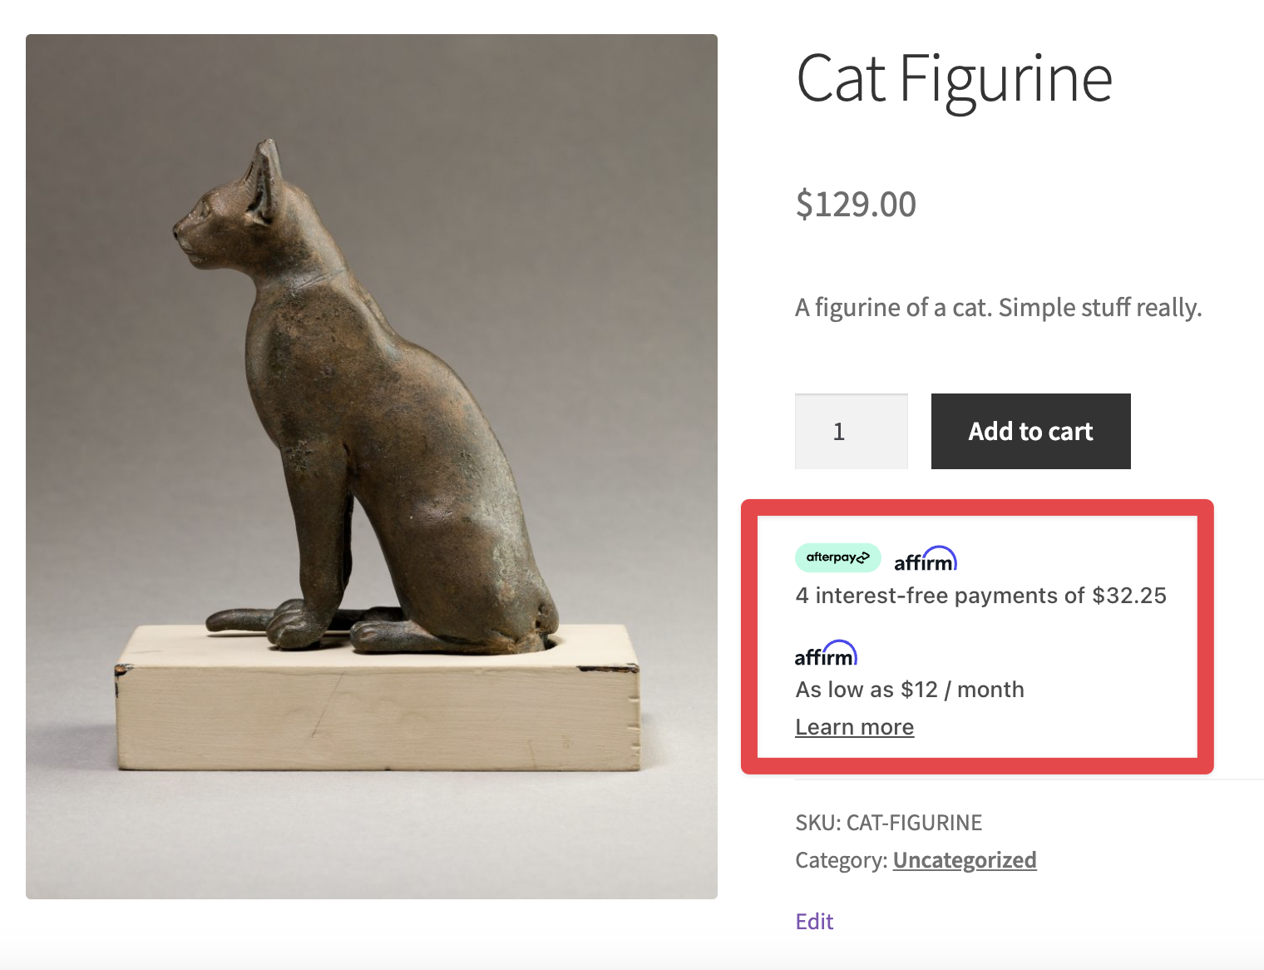Click the figurine description text
Image resolution: width=1264 pixels, height=970 pixels.
[998, 308]
